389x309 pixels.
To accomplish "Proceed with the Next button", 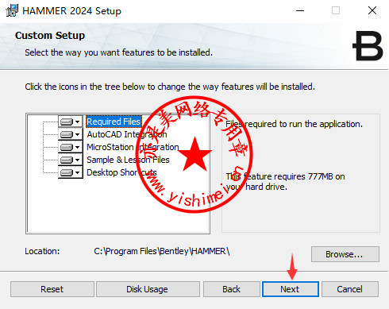I will (x=291, y=289).
